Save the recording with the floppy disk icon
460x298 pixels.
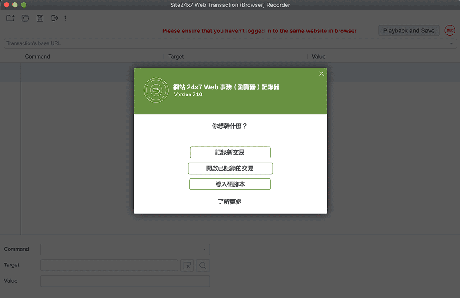pyautogui.click(x=40, y=18)
